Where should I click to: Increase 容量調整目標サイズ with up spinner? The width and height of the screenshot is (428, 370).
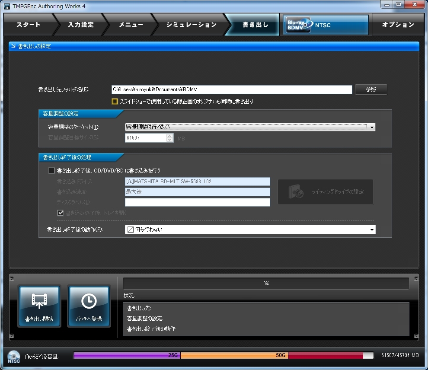coord(170,136)
